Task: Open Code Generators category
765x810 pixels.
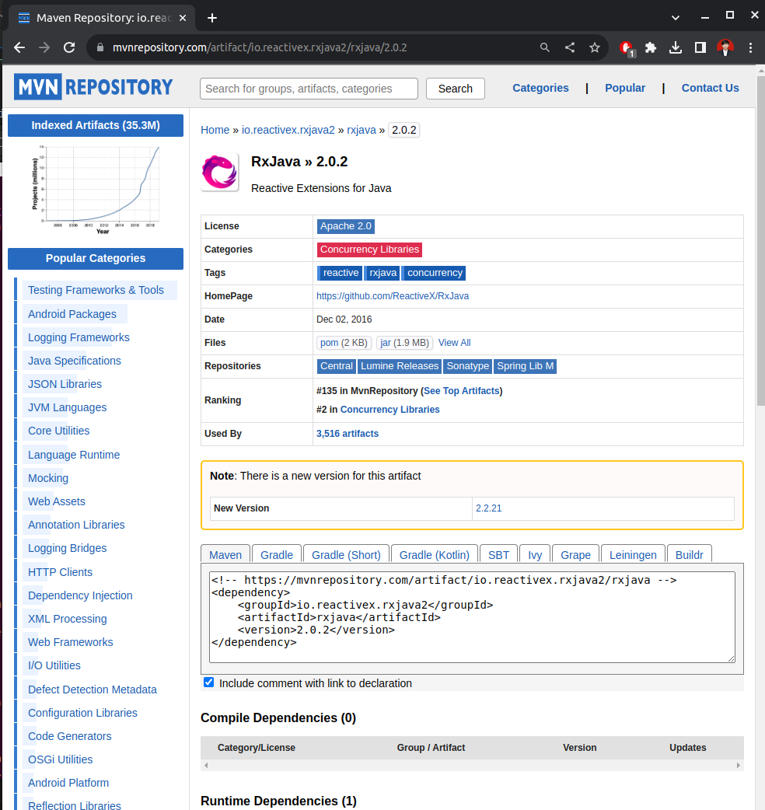Action: 70,736
